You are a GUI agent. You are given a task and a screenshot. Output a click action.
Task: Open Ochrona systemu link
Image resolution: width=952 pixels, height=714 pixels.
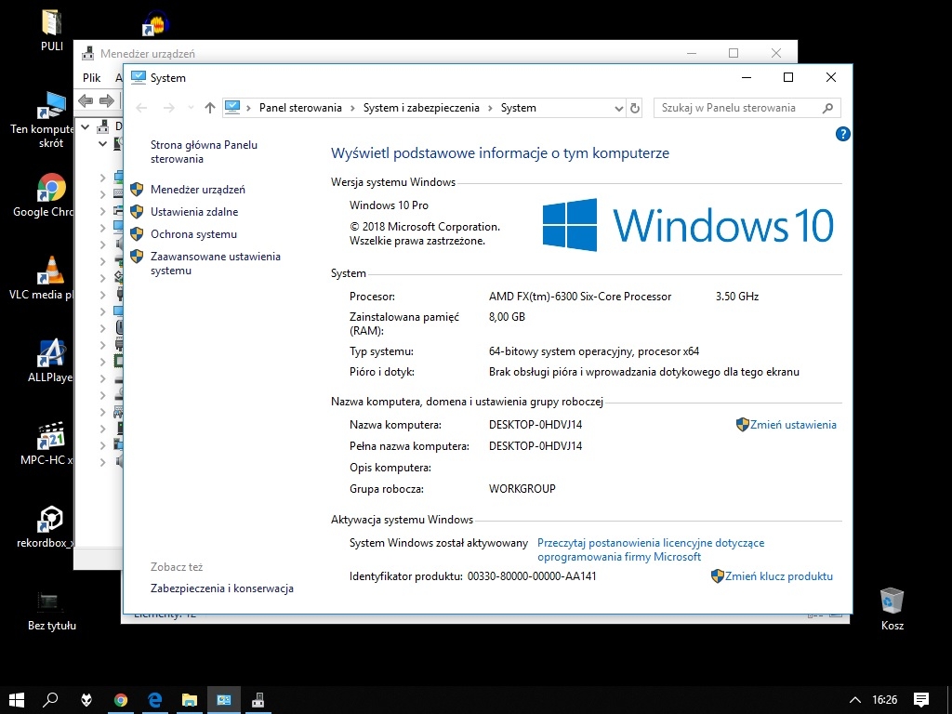tap(193, 234)
